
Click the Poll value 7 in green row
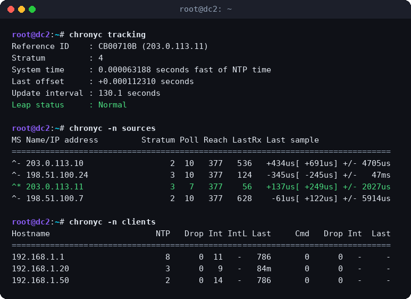(191, 187)
